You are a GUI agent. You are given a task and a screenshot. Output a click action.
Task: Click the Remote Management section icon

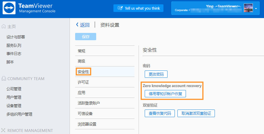point(3,130)
